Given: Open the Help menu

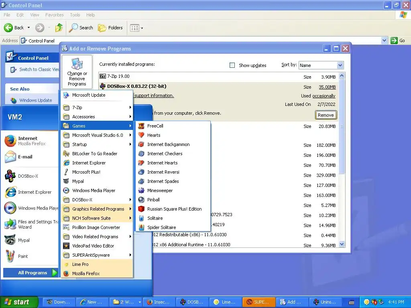Looking at the screenshot, I should click(x=90, y=15).
